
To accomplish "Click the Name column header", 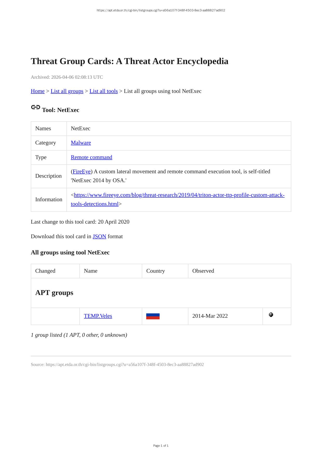I will pos(91,271).
